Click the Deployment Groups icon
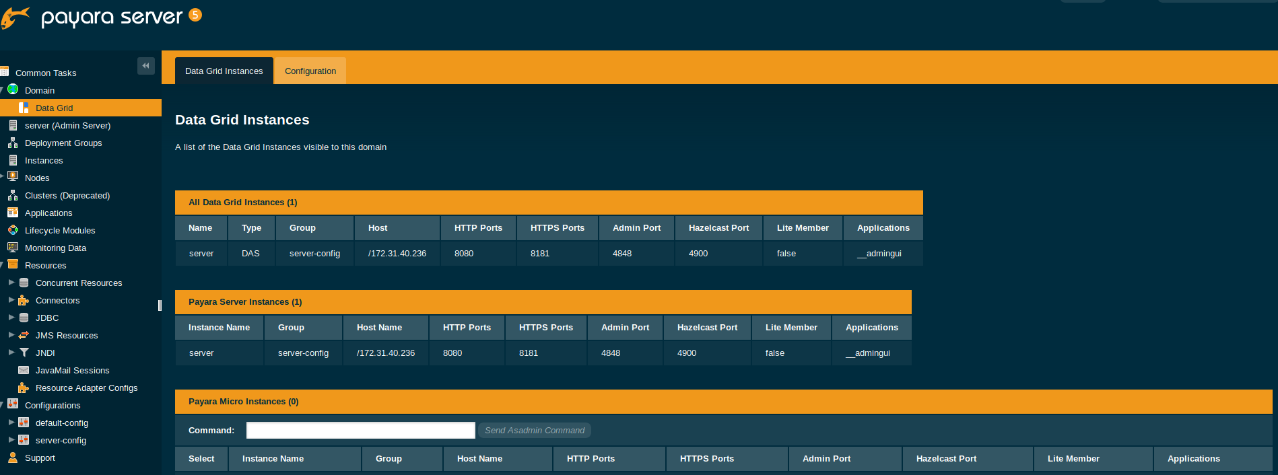 pos(13,143)
